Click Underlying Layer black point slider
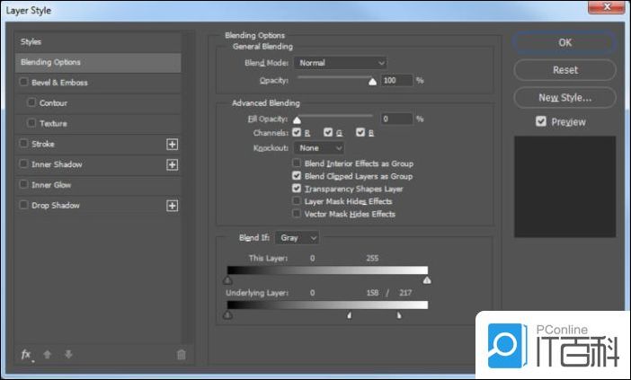 coord(227,314)
